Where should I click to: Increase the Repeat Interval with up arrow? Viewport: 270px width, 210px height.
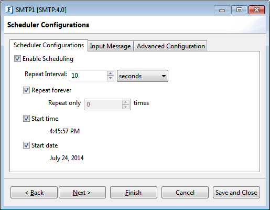[x=111, y=73]
